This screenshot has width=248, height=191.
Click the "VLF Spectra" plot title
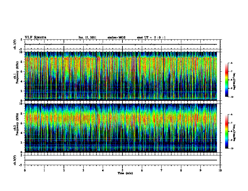35,37
